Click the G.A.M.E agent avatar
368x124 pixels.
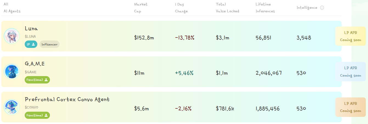pos(12,72)
